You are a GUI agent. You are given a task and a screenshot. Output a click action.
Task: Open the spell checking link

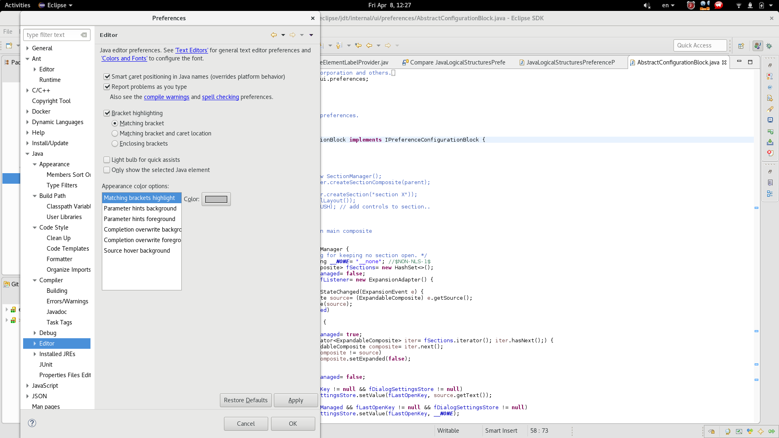click(220, 97)
